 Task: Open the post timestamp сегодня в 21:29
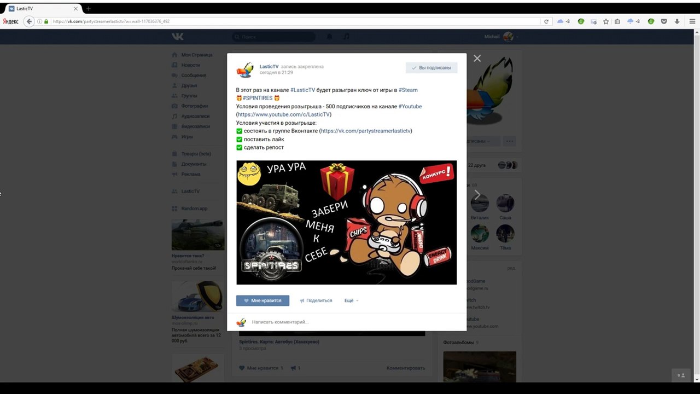click(x=276, y=73)
